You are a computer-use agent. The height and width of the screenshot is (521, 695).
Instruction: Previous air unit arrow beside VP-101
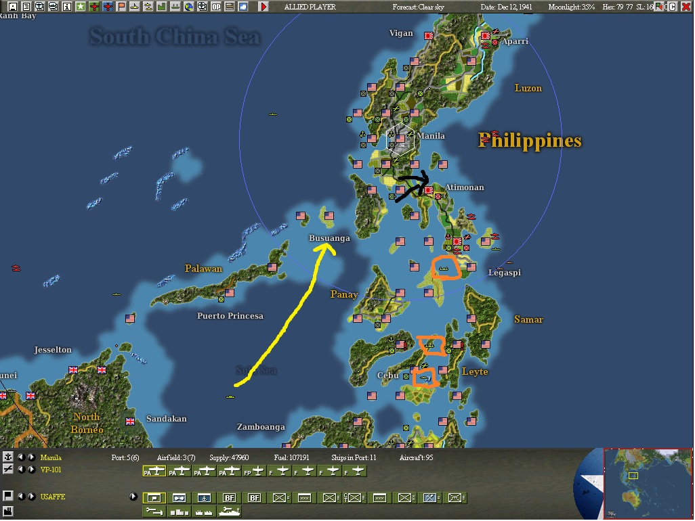(x=21, y=470)
